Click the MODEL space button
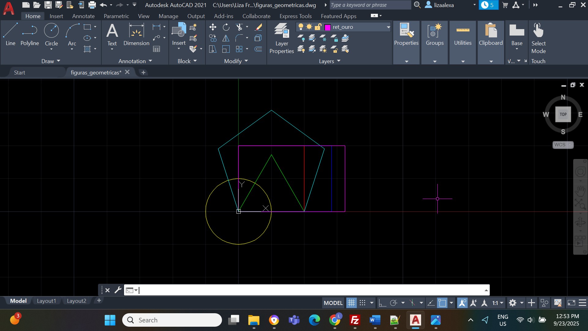The width and height of the screenshot is (588, 331). pos(333,303)
